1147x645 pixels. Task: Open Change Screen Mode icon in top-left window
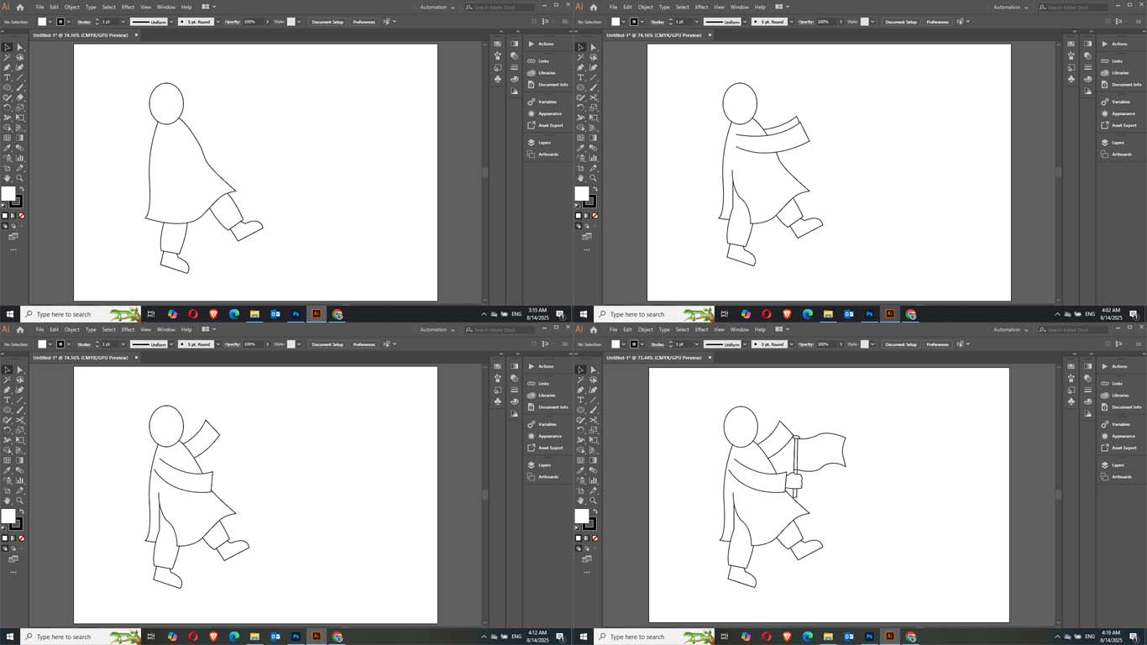coord(13,236)
